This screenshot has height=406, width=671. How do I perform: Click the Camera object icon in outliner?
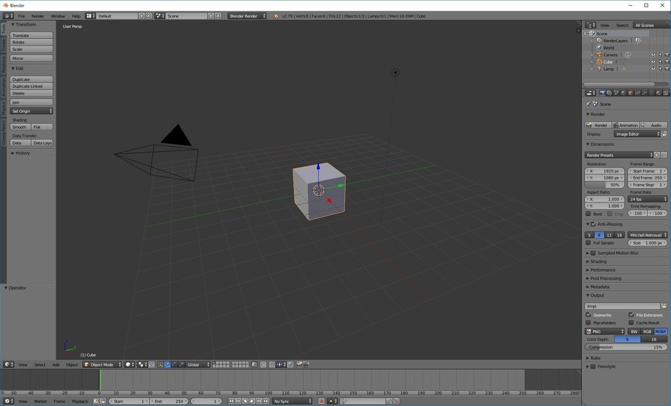[x=599, y=55]
